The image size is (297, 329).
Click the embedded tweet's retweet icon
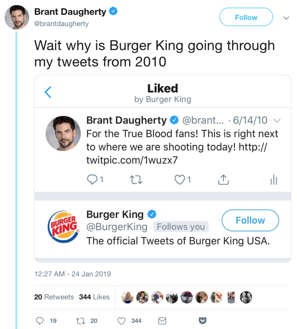pyautogui.click(x=136, y=180)
